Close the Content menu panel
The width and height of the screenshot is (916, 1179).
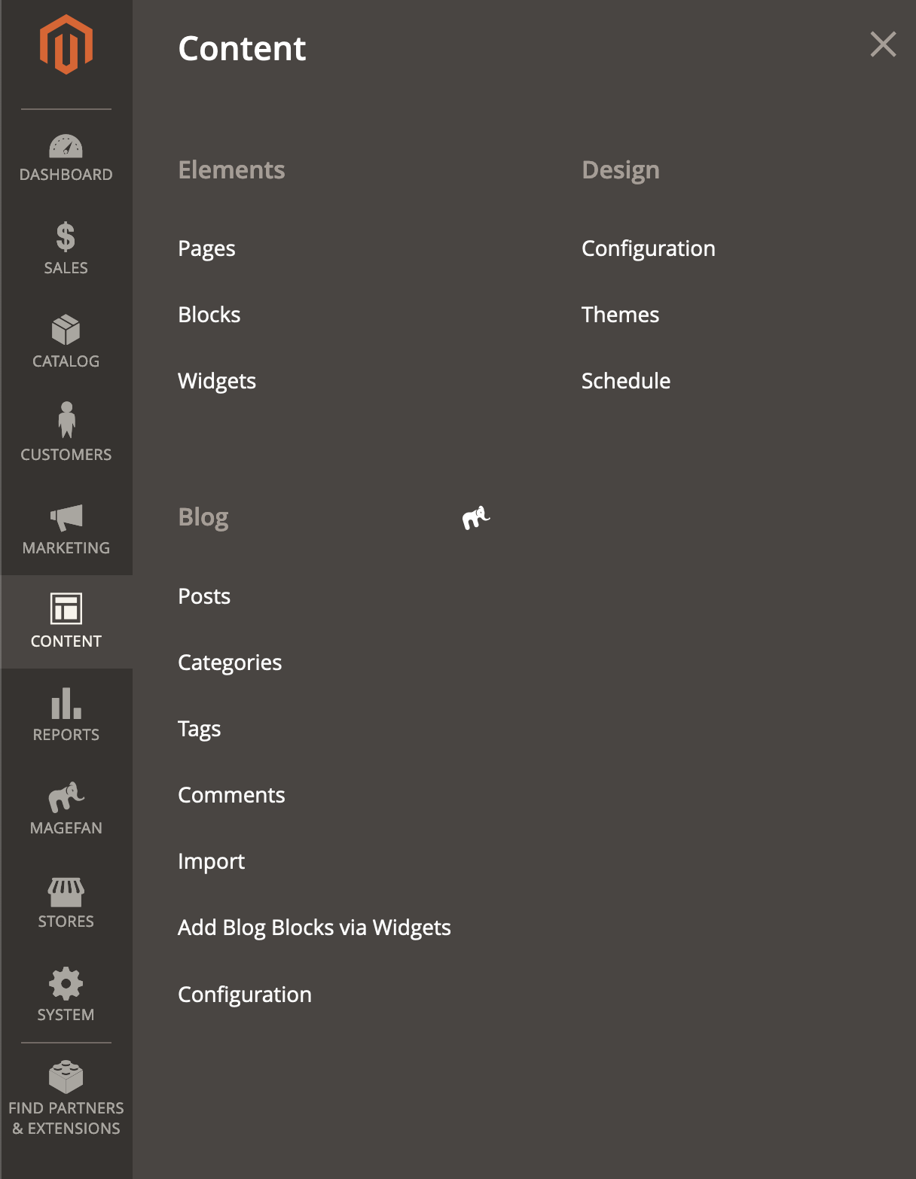pyautogui.click(x=883, y=44)
